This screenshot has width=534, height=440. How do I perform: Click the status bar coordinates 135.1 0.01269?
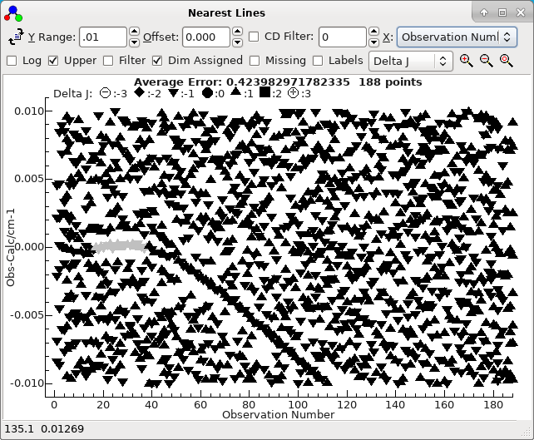pos(44,428)
